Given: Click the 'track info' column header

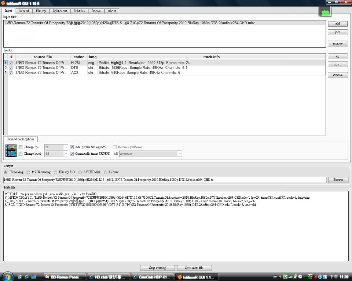Looking at the screenshot, I should (212, 57).
